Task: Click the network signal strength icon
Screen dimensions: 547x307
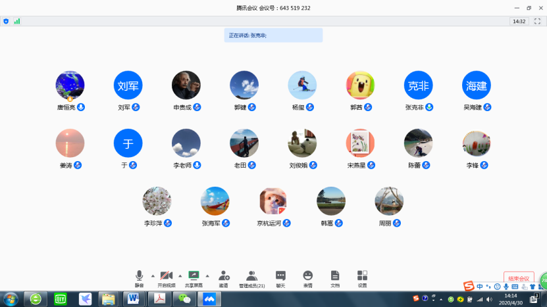Action: coord(16,21)
